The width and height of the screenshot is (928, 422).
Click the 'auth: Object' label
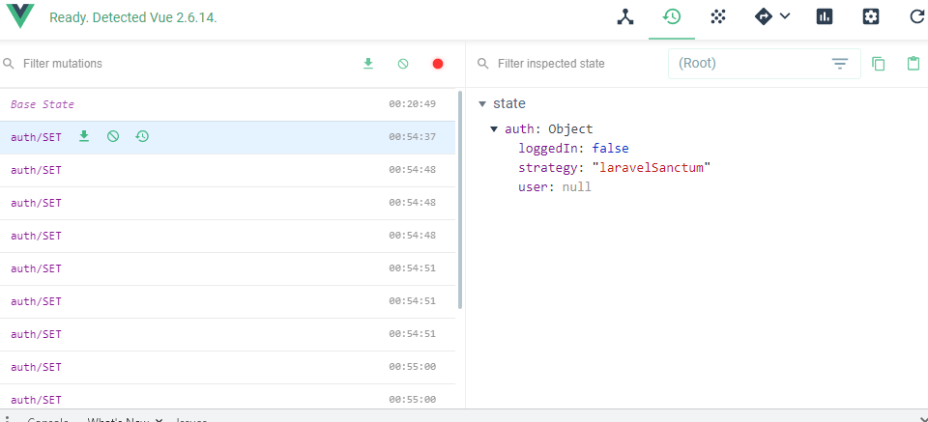pyautogui.click(x=549, y=129)
